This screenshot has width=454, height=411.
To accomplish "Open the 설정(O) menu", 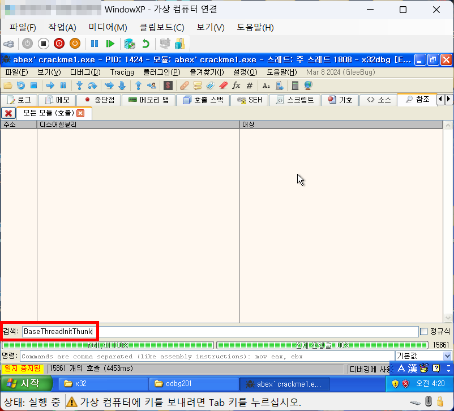I will click(245, 72).
